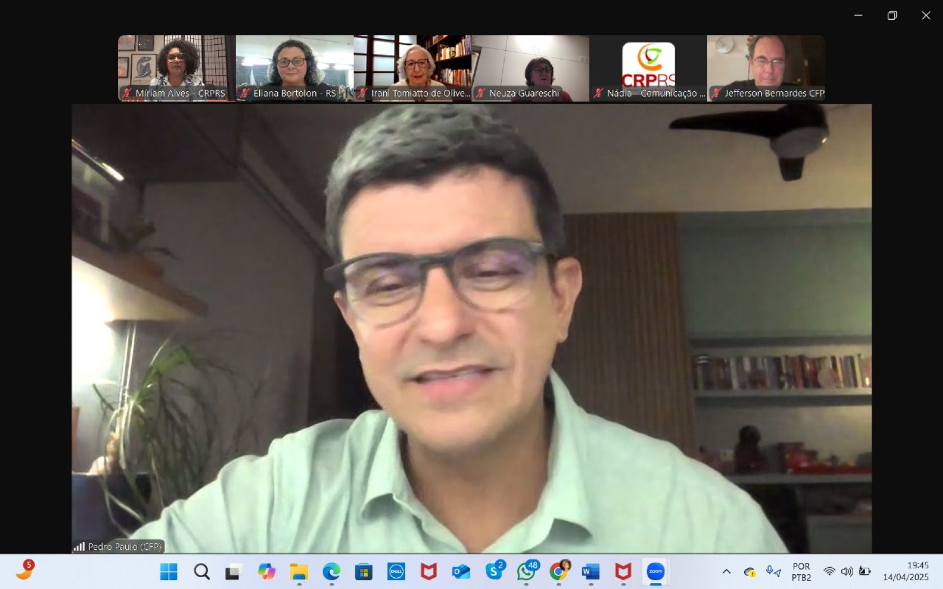Screen dimensions: 943x589
Task: Show hidden system tray icons
Action: point(726,572)
